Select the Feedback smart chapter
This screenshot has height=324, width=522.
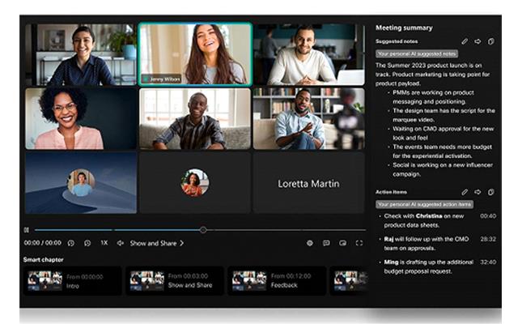[x=277, y=280]
